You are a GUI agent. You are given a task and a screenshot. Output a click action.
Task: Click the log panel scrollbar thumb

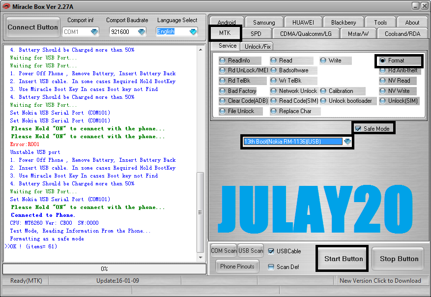click(x=201, y=212)
